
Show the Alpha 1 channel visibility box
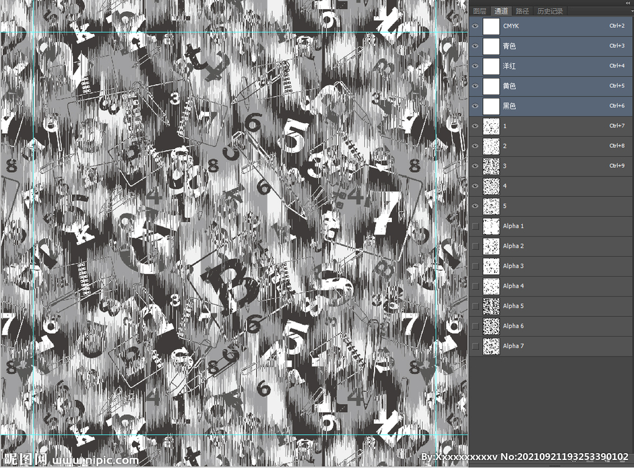point(475,226)
